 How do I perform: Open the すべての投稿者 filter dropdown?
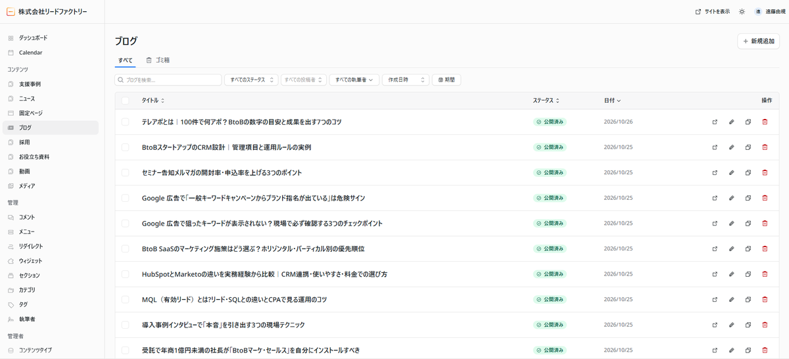click(x=303, y=80)
